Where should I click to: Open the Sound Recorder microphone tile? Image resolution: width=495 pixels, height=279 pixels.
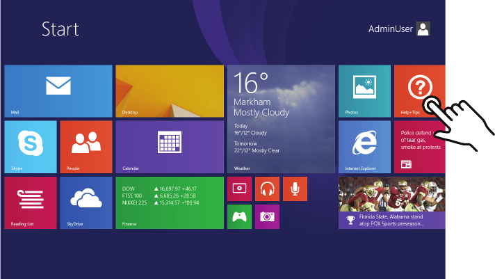click(295, 189)
